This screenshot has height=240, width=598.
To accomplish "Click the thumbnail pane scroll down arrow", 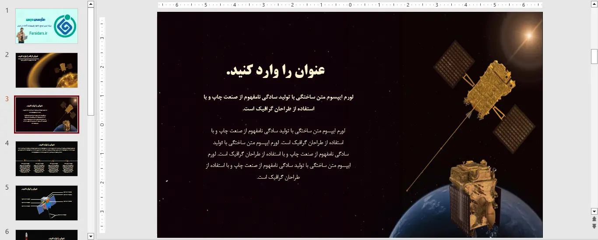I will coord(91,236).
